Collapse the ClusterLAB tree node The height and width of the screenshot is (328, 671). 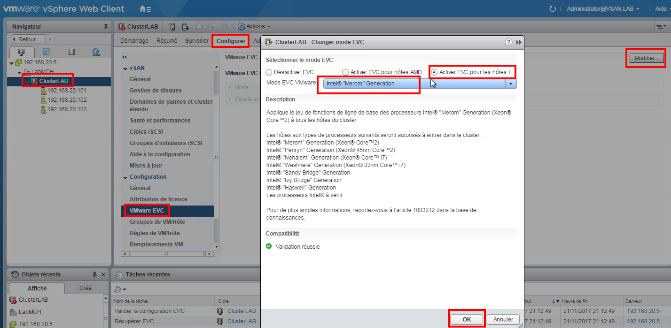(x=27, y=81)
